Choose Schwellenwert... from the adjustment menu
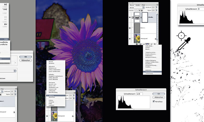This screenshot has width=204, height=122. [x=152, y=71]
